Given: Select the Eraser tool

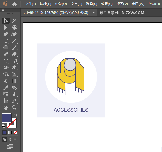Looking at the screenshot, I should pos(14,54).
